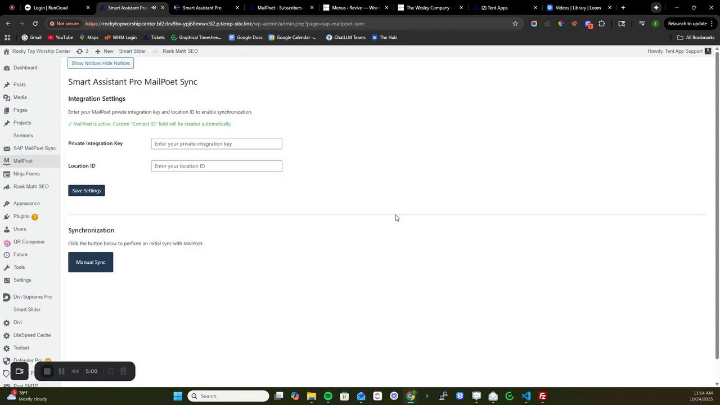Click the Posts pin icon in sidebar

point(7,85)
